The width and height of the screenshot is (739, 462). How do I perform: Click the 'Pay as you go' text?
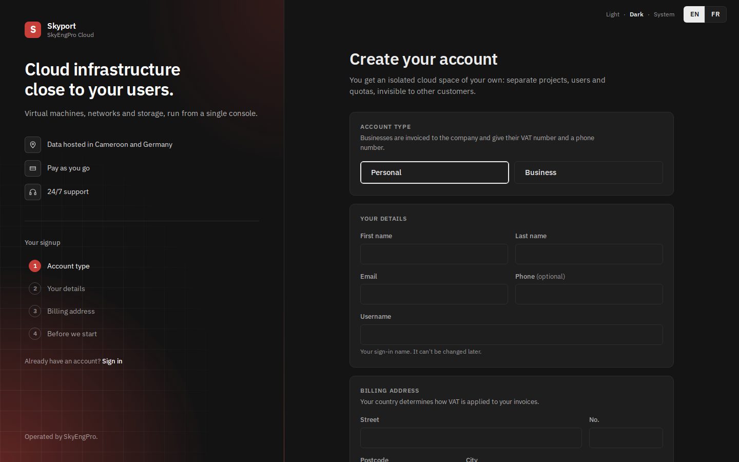pos(68,168)
